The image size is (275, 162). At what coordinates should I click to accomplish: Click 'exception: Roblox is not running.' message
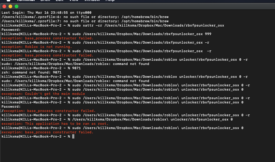37,47
